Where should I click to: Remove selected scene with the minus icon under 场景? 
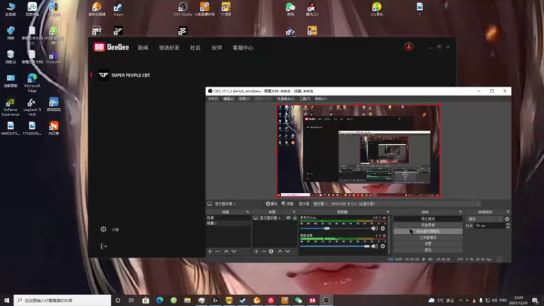[x=218, y=251]
